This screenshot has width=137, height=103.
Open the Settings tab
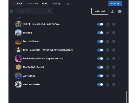tap(56, 3)
